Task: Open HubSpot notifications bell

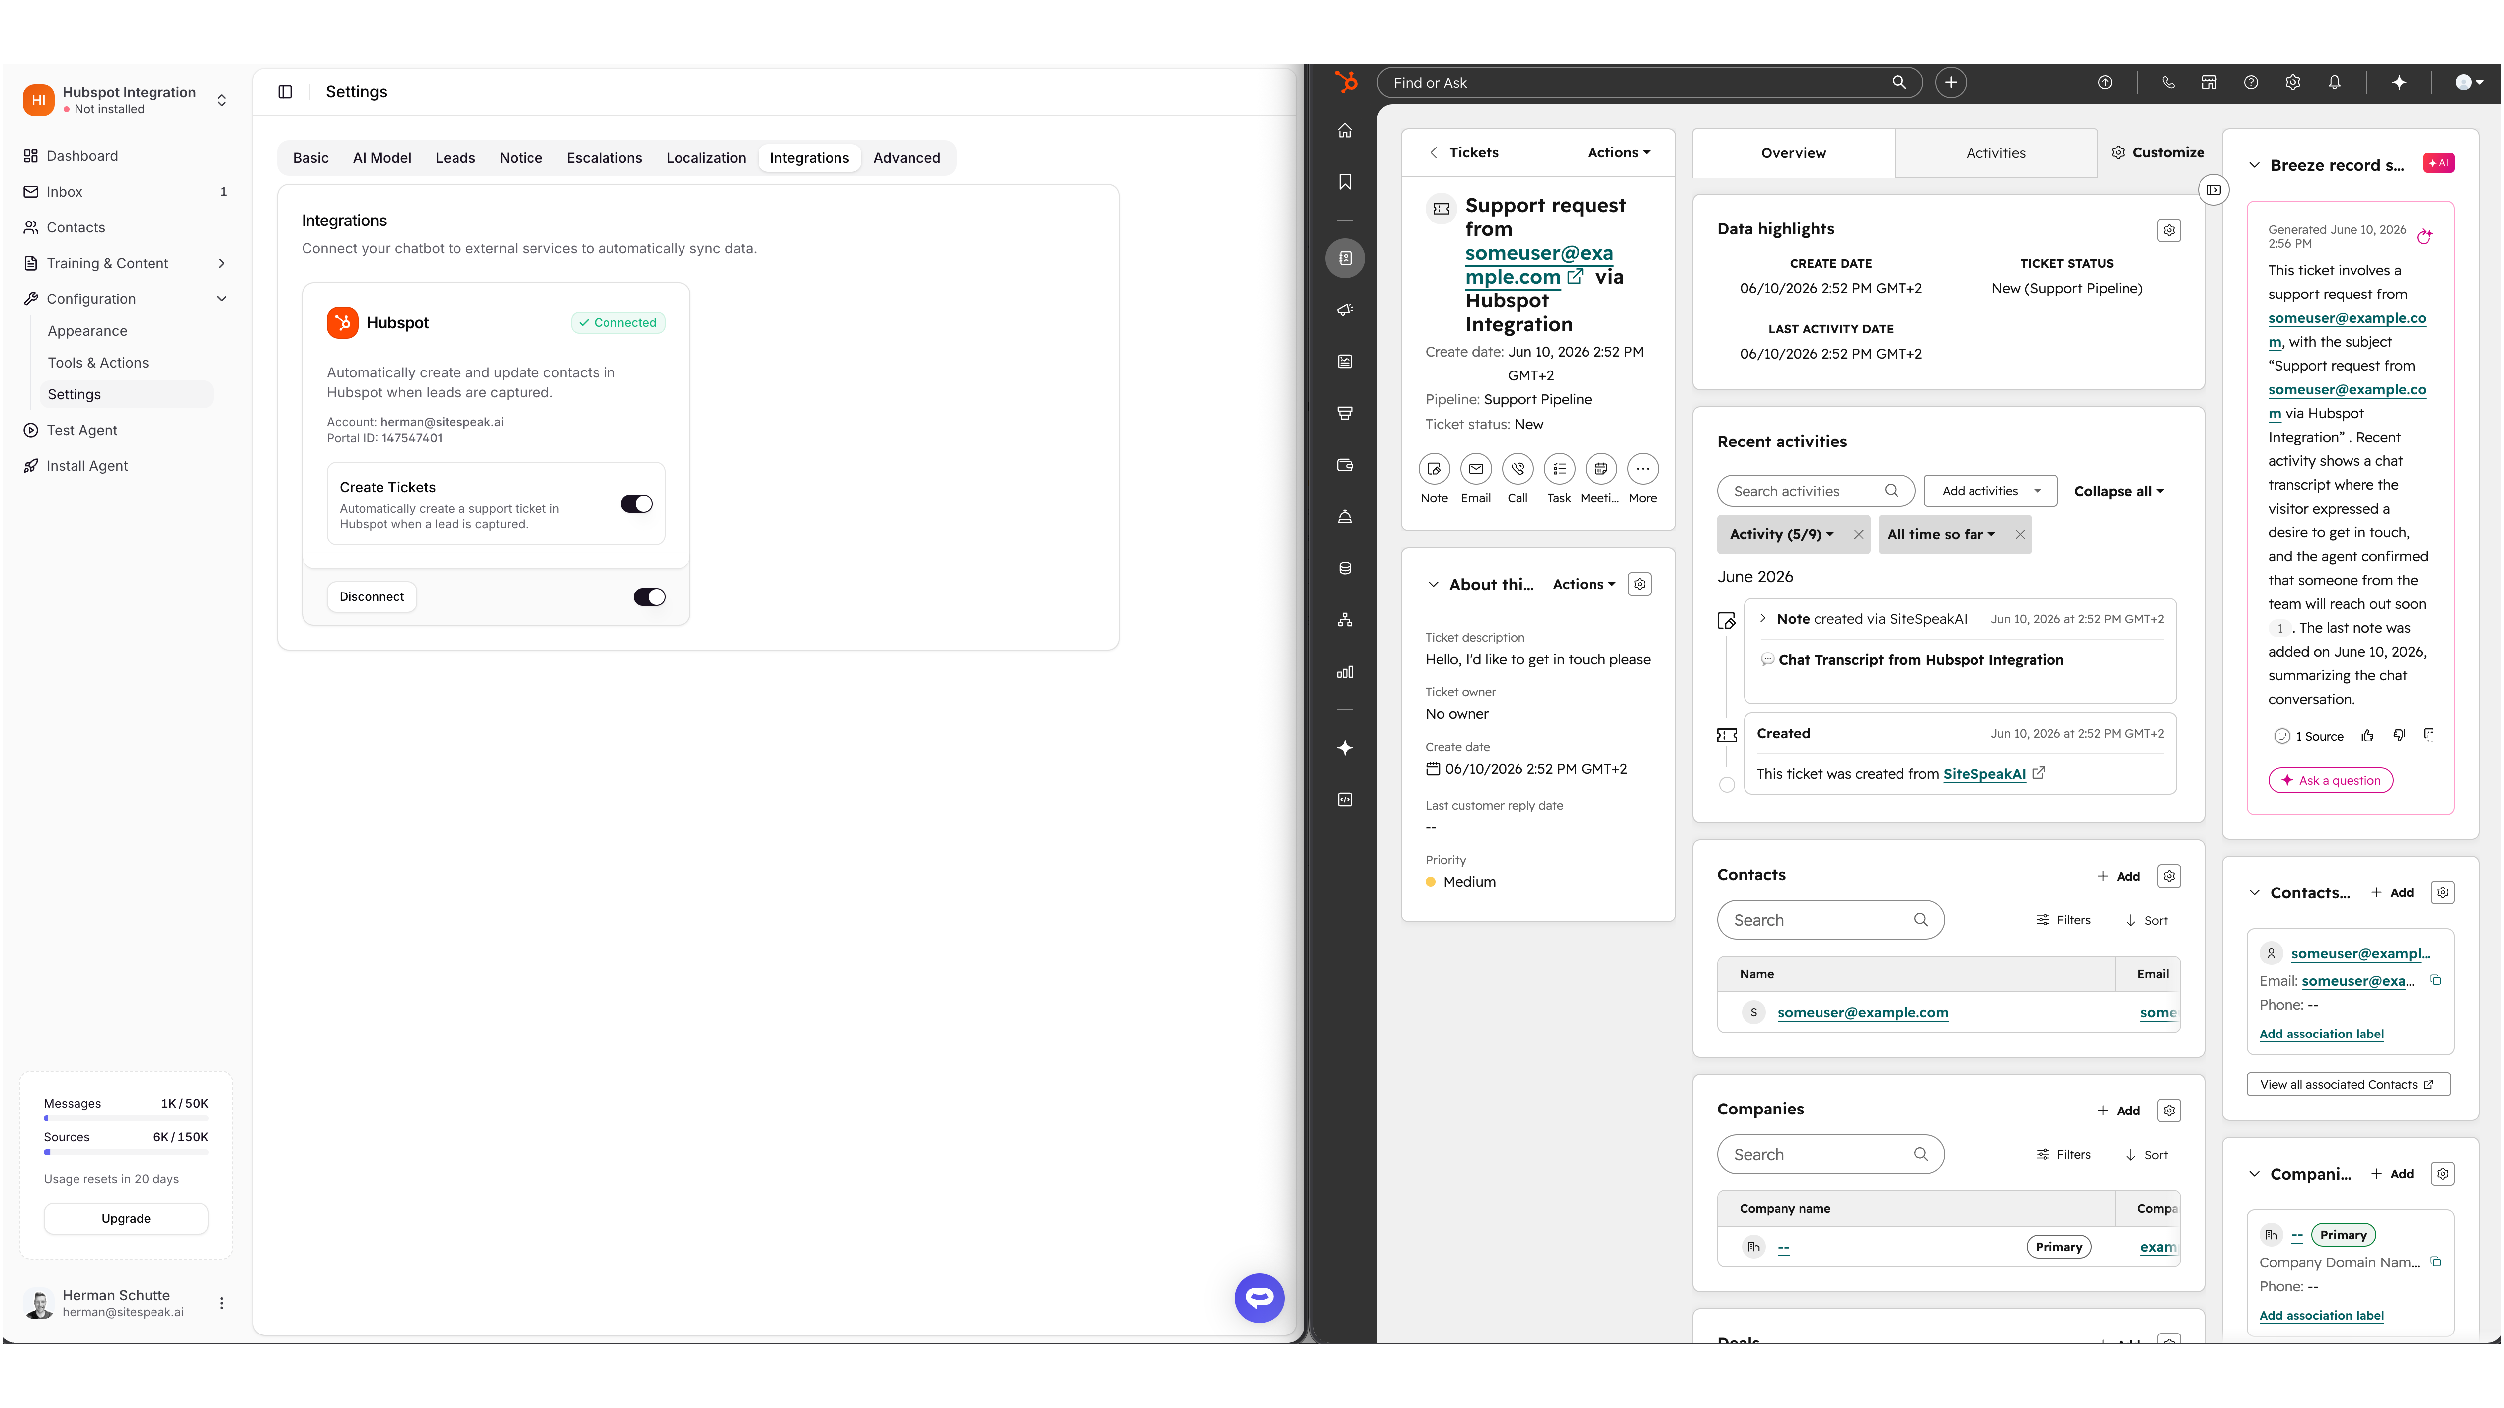Action: 2335,82
